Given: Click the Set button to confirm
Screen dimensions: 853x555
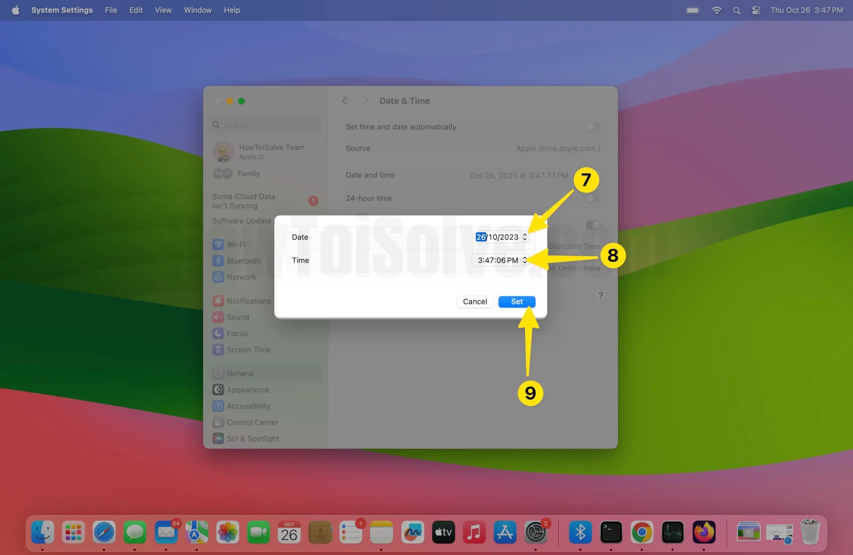Looking at the screenshot, I should pos(516,302).
